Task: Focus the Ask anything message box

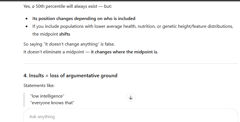Action: [131, 116]
